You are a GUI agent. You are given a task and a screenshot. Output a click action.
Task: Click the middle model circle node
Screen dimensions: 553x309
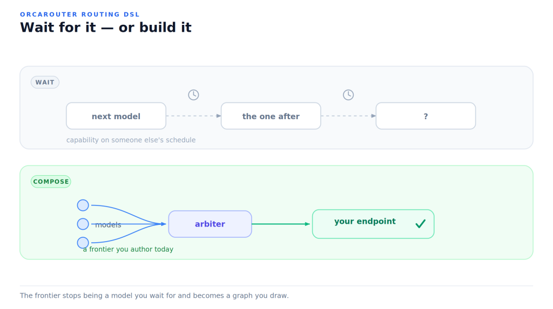(83, 224)
